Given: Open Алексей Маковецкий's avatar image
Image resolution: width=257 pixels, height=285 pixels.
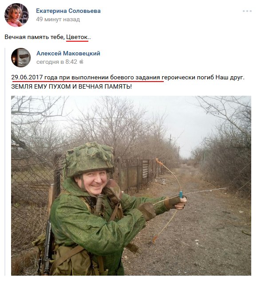Looking at the screenshot, I should point(21,58).
